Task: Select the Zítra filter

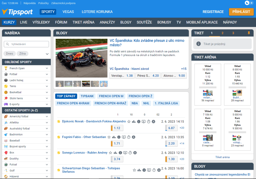Action: (22, 53)
